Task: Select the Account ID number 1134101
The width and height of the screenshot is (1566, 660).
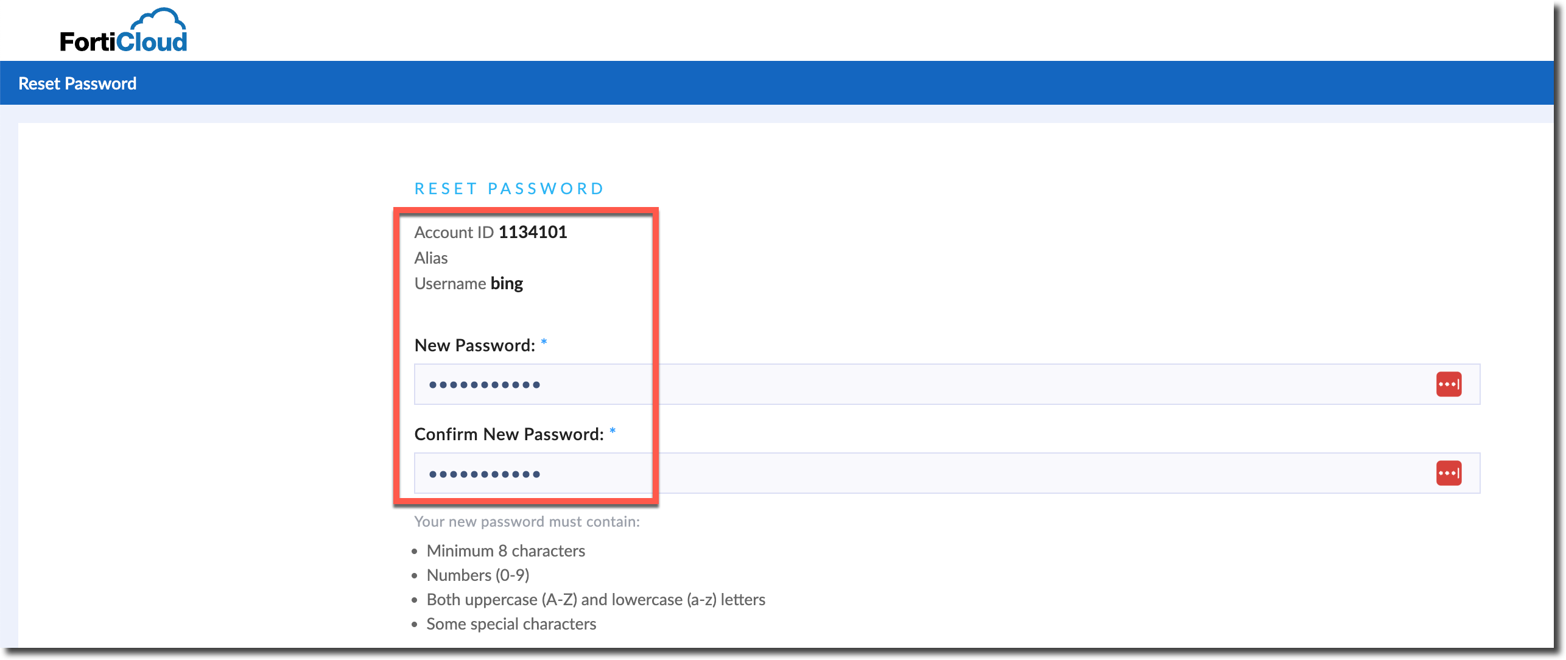Action: (533, 232)
